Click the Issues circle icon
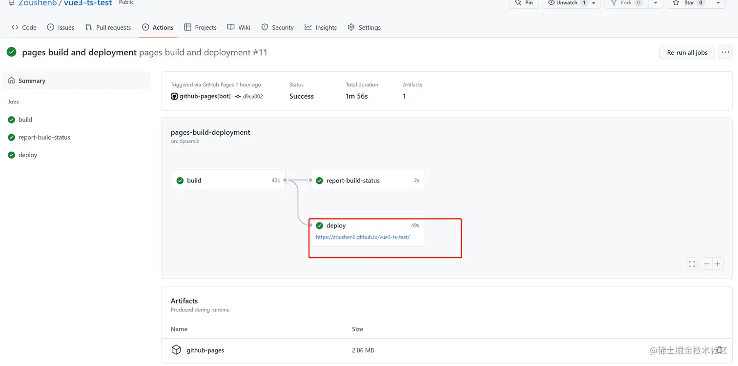Viewport: 738px width, 366px height. click(x=51, y=27)
